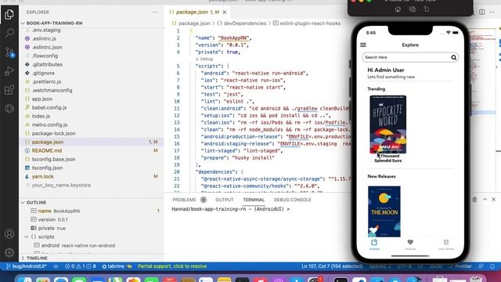Open yarn.lock in the explorer

42,176
